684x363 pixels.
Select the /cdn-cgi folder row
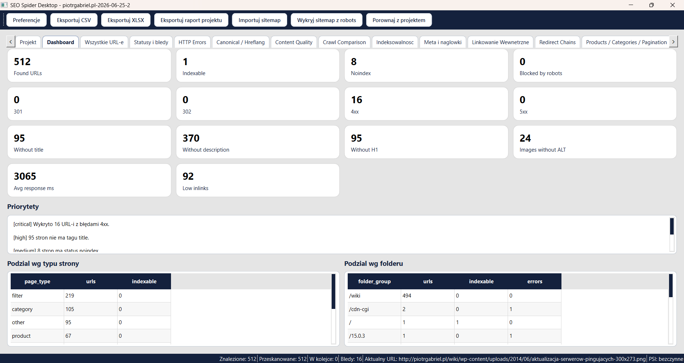pyautogui.click(x=455, y=309)
